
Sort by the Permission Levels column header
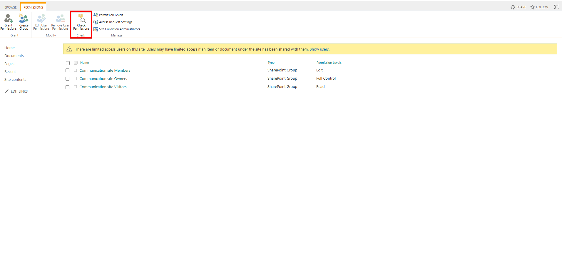(329, 63)
